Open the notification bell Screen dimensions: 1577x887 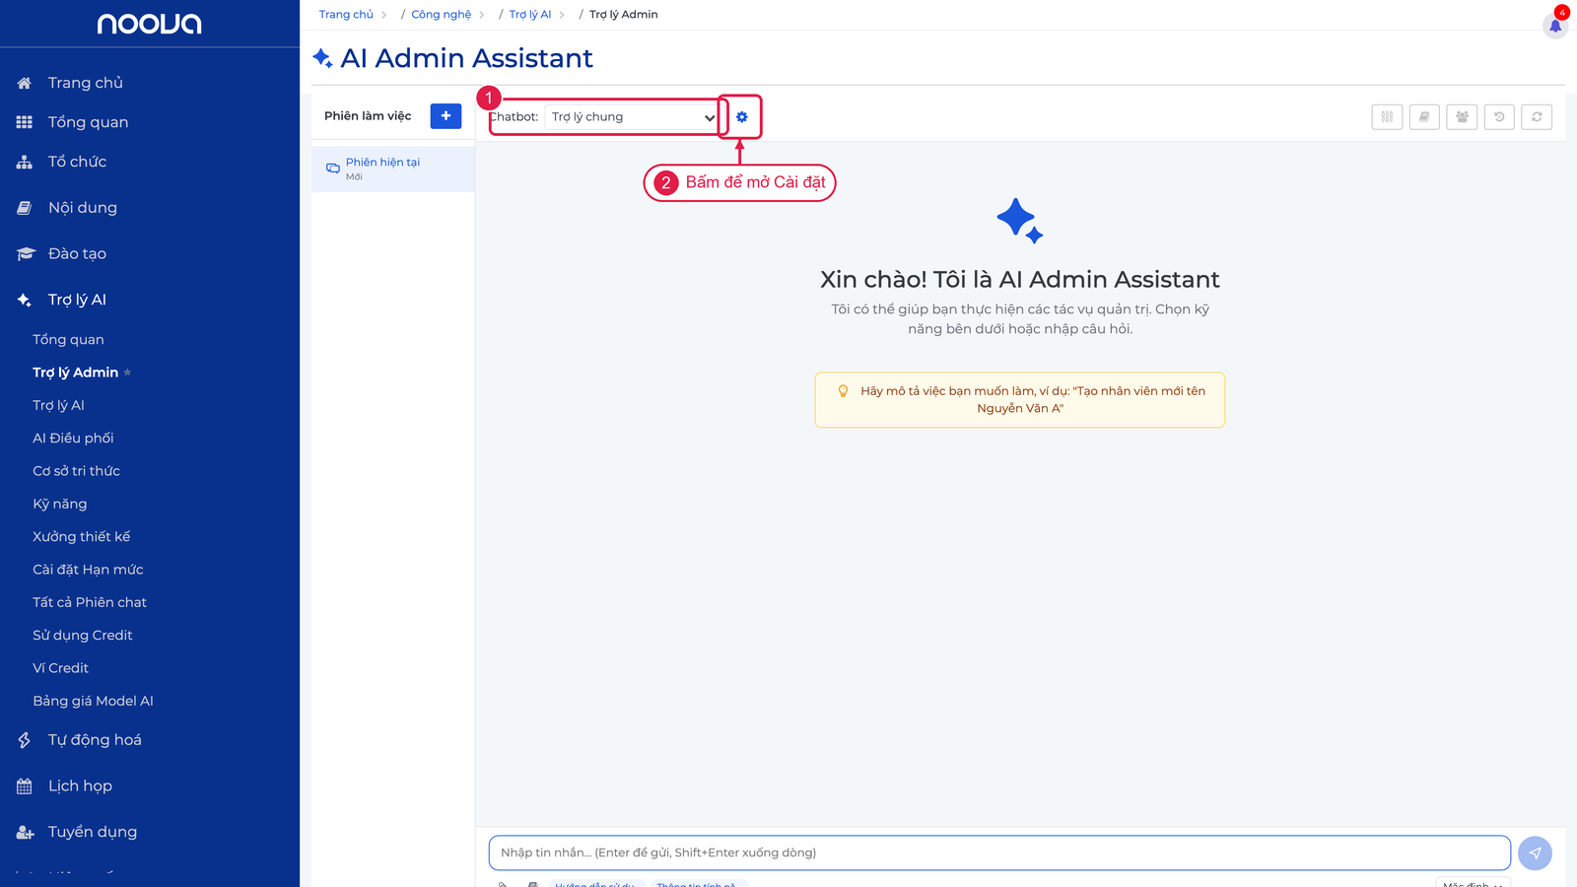point(1555,26)
